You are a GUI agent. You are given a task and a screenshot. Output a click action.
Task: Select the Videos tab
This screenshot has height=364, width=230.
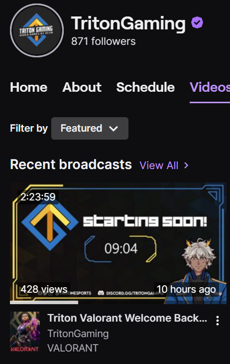click(x=210, y=87)
